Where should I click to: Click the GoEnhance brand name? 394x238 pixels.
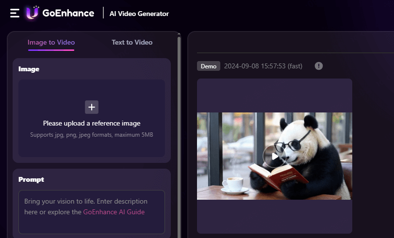coord(68,13)
